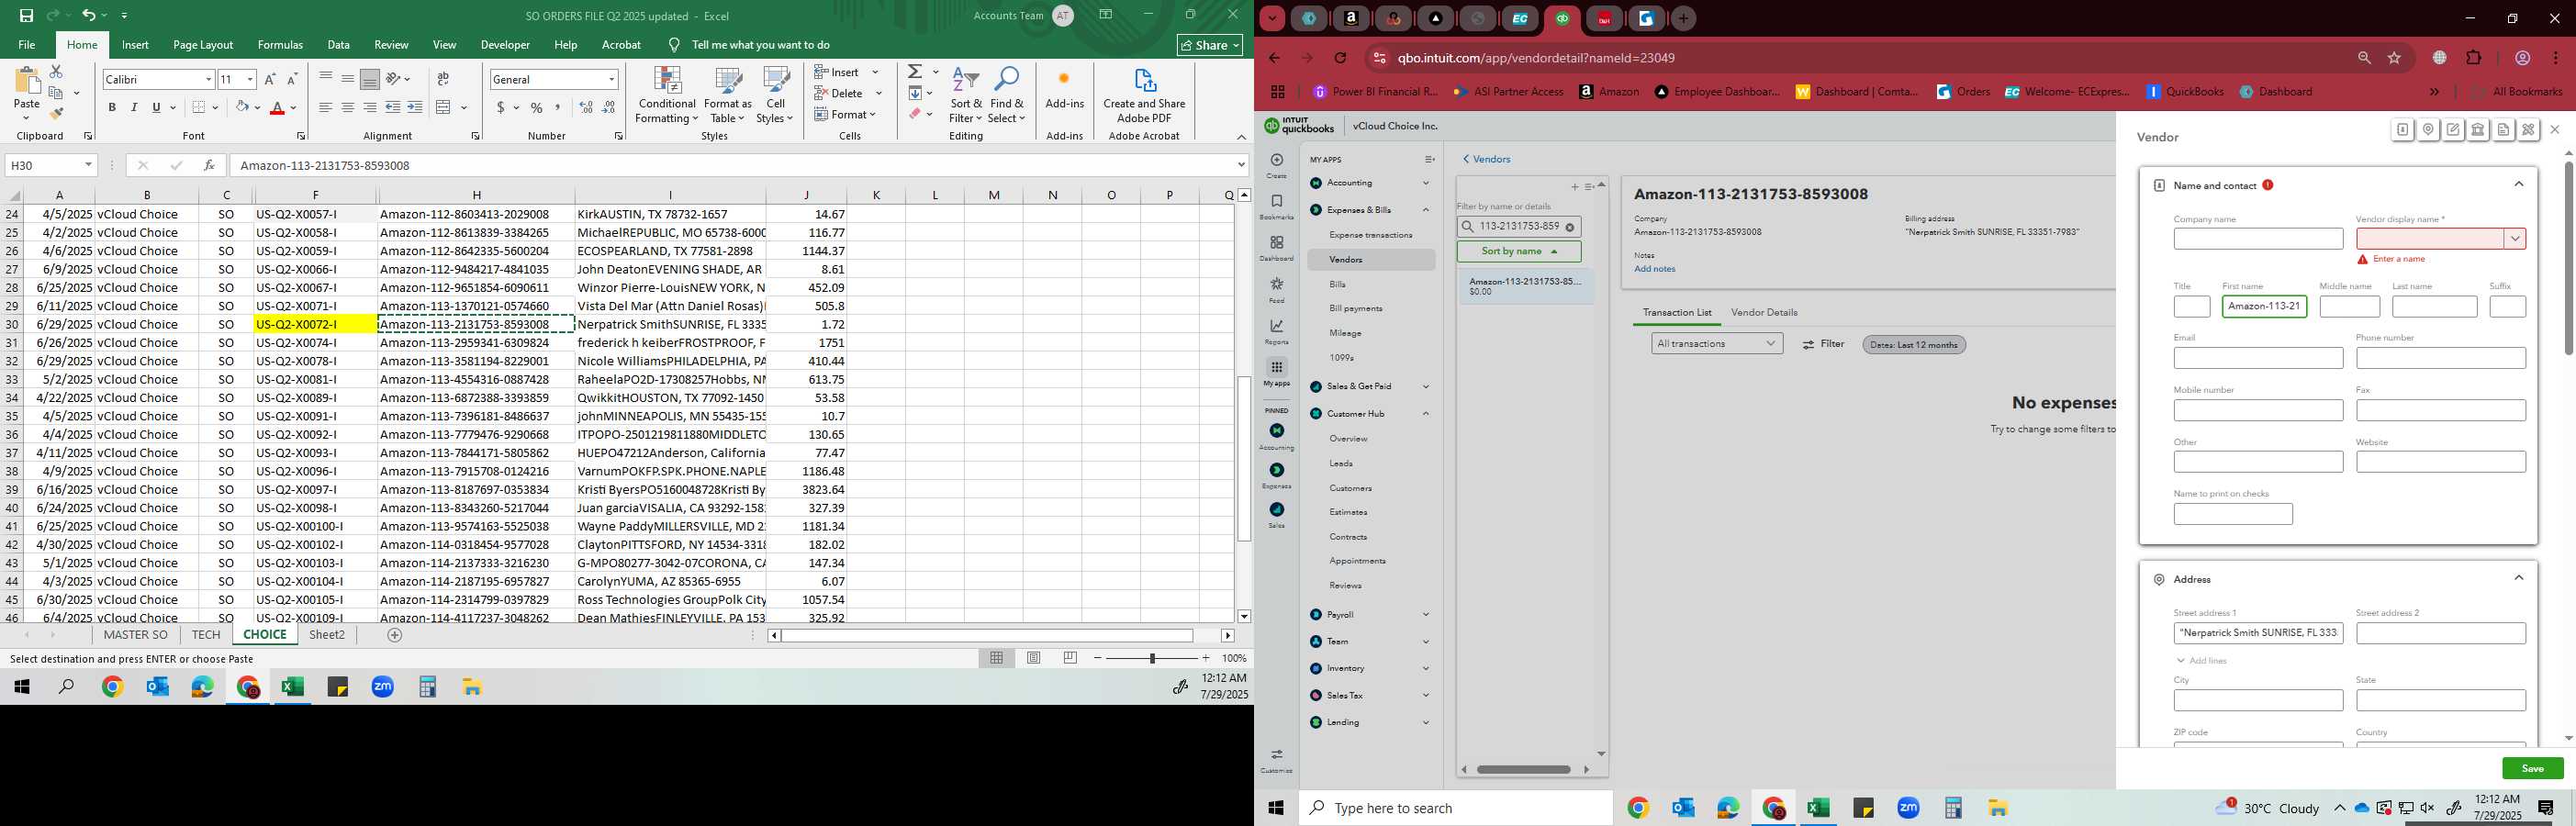The width and height of the screenshot is (2576, 826).
Task: Collapse the Name and contact card
Action: click(2518, 184)
